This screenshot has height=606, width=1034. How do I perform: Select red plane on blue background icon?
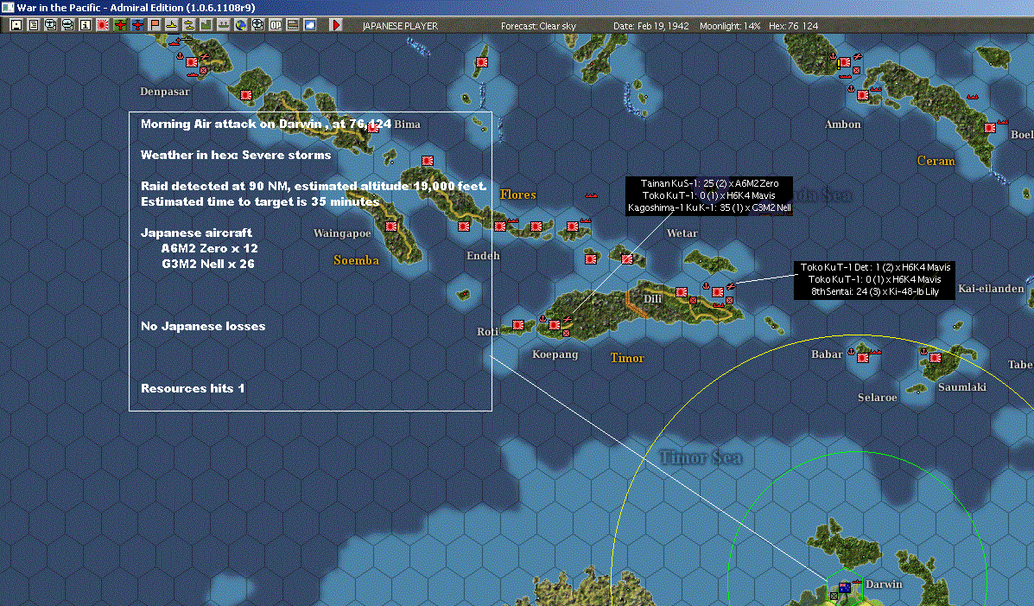pos(137,25)
